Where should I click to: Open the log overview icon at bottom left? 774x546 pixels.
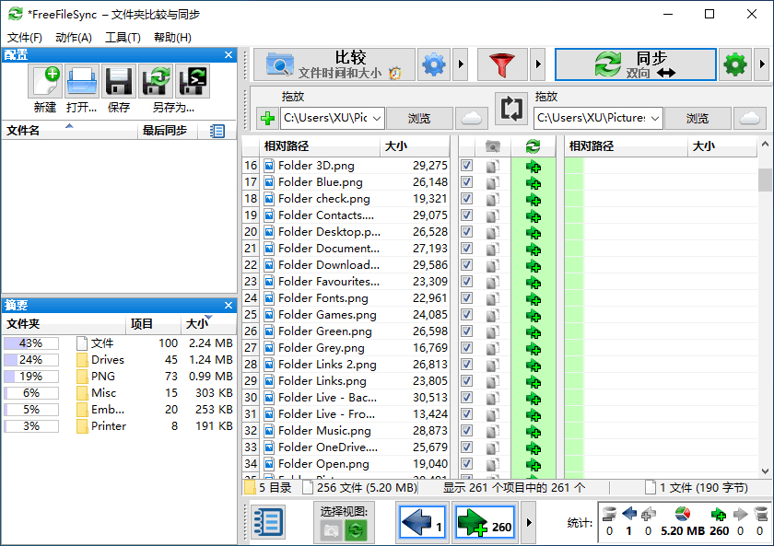pyautogui.click(x=267, y=522)
